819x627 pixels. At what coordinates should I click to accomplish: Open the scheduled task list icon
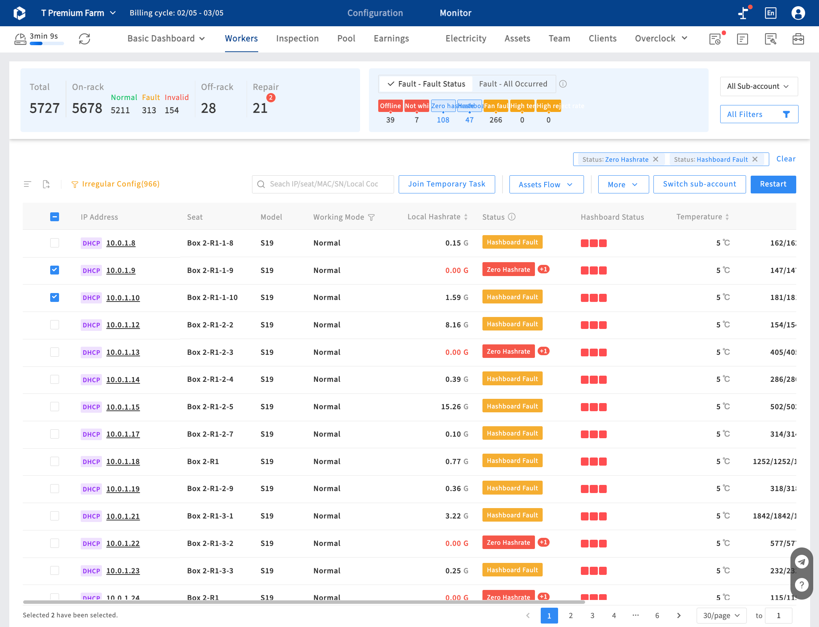tap(716, 39)
